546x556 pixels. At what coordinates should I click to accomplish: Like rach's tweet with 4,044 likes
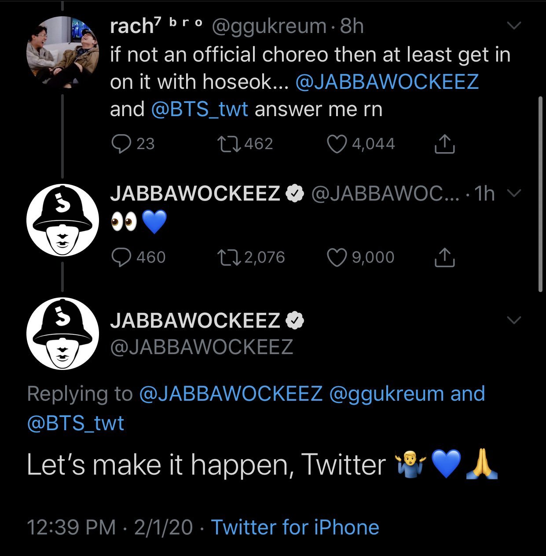tap(337, 144)
